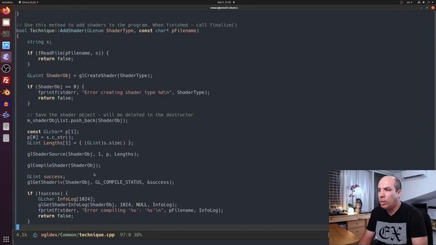Image resolution: width=436 pixels, height=245 pixels.
Task: Click the comment 'Save the shader object'
Action: [110, 115]
